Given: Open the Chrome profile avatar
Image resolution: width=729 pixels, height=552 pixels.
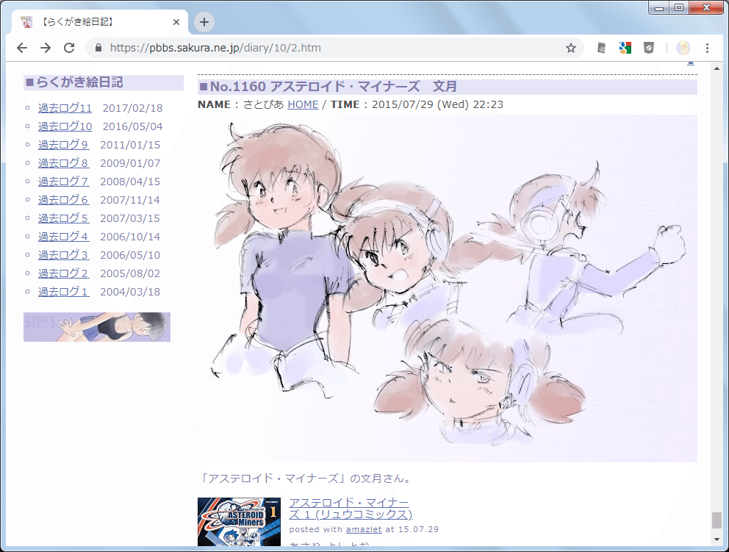Looking at the screenshot, I should pyautogui.click(x=683, y=48).
